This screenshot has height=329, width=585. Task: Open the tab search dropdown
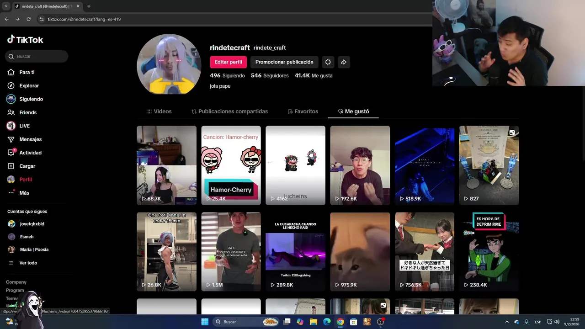(x=6, y=6)
